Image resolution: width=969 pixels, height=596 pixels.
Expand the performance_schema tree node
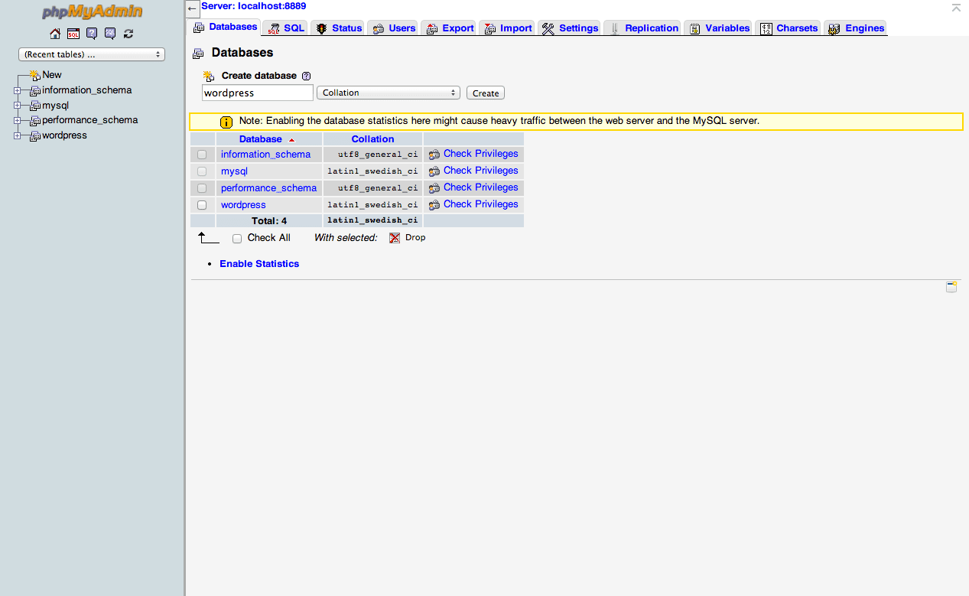[x=18, y=120]
